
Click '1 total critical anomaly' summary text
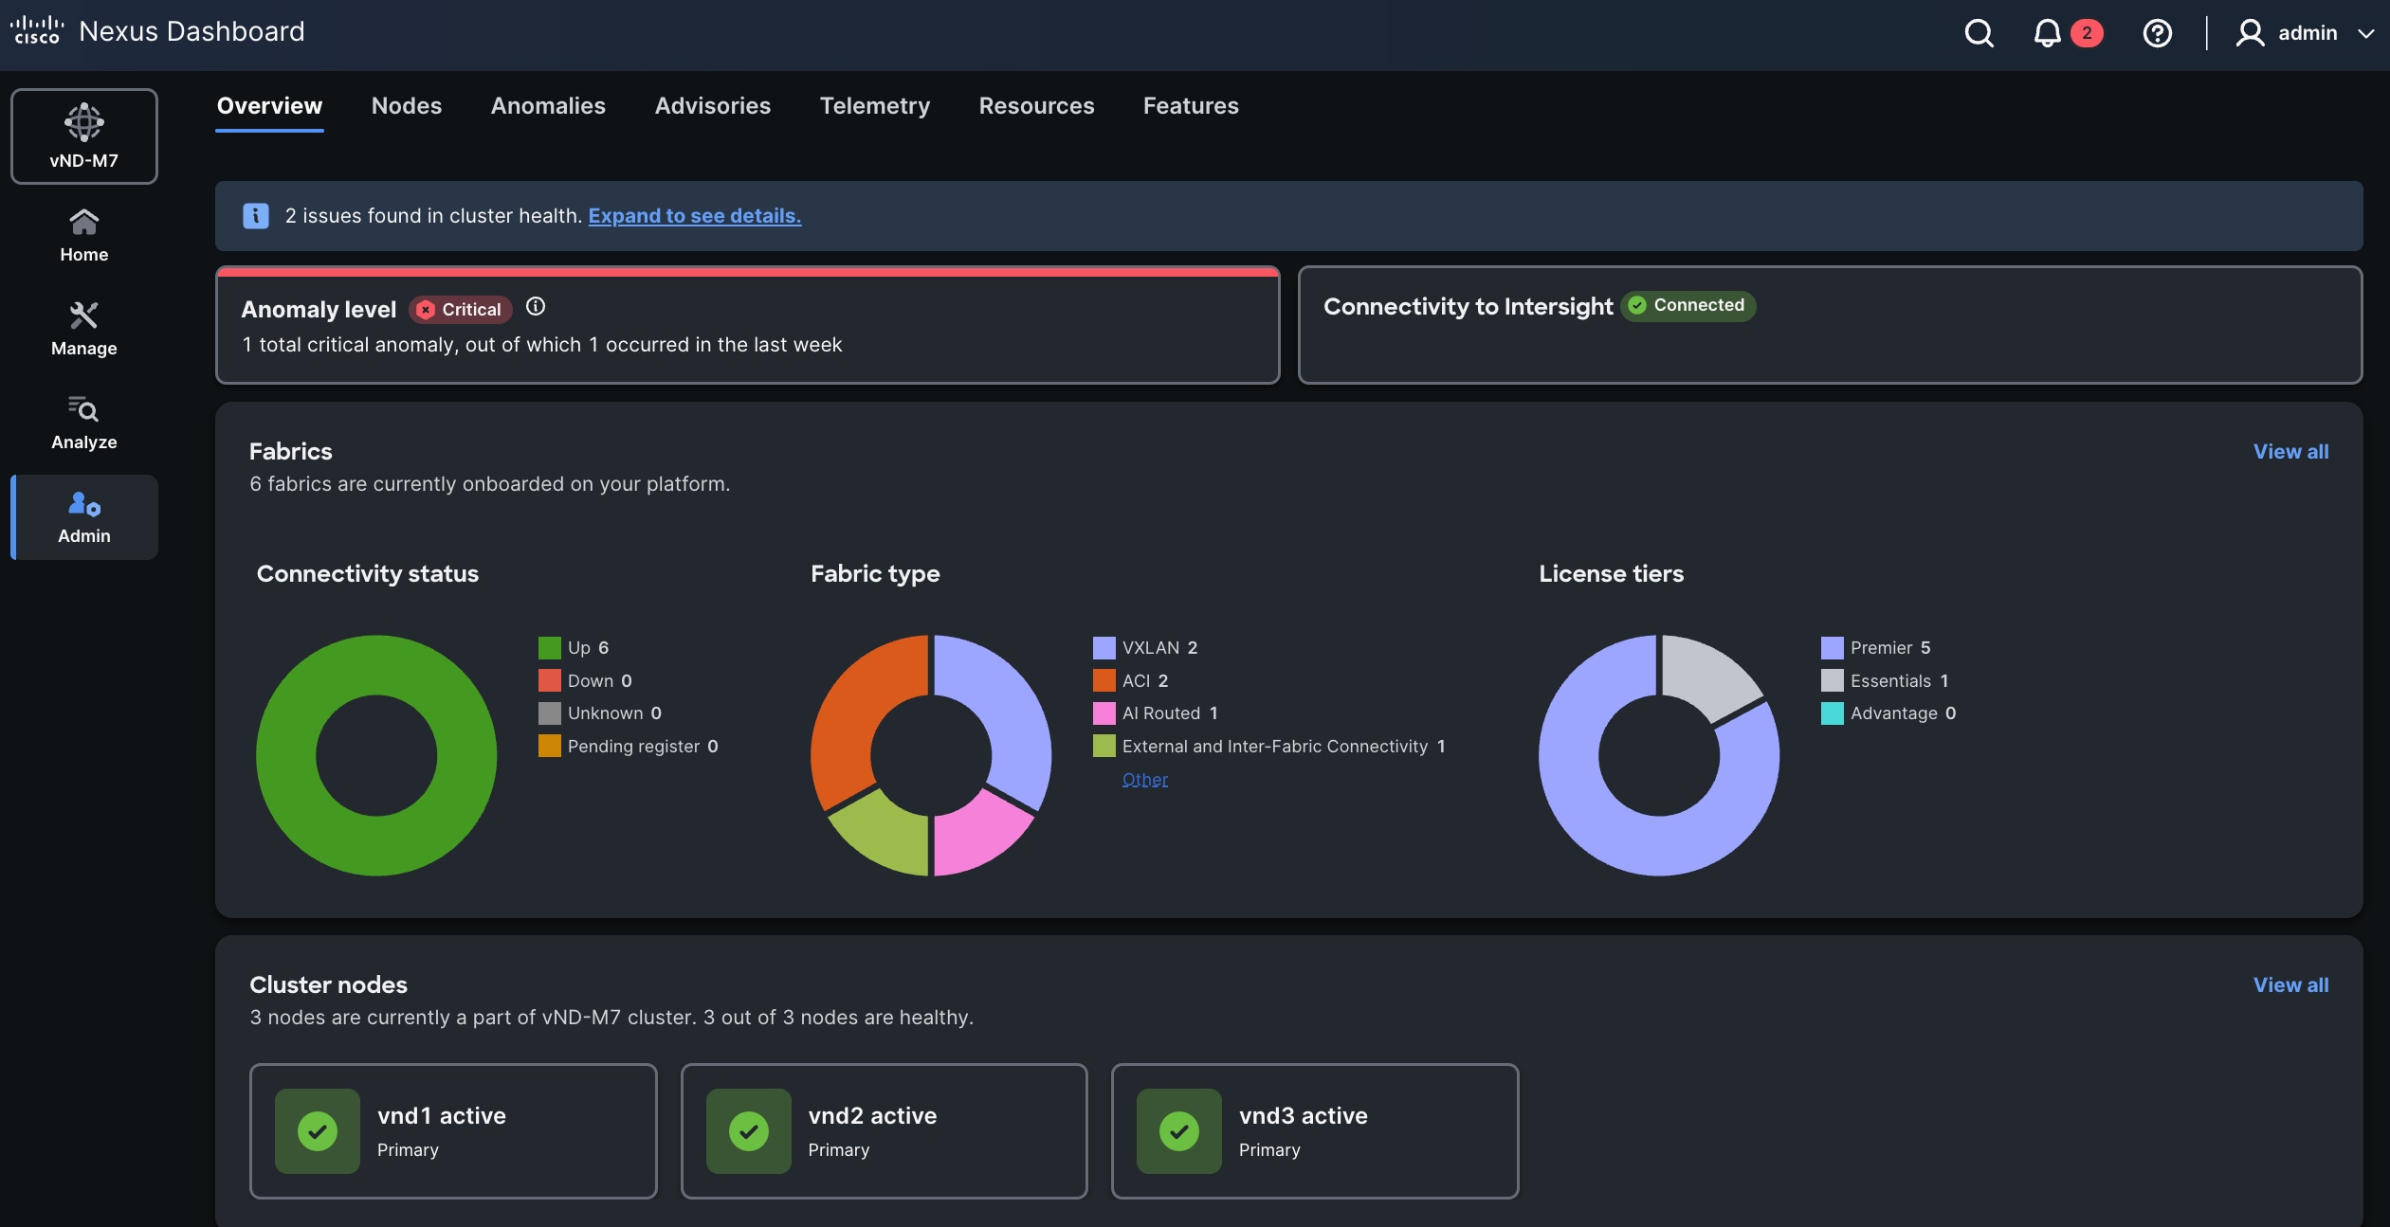541,345
